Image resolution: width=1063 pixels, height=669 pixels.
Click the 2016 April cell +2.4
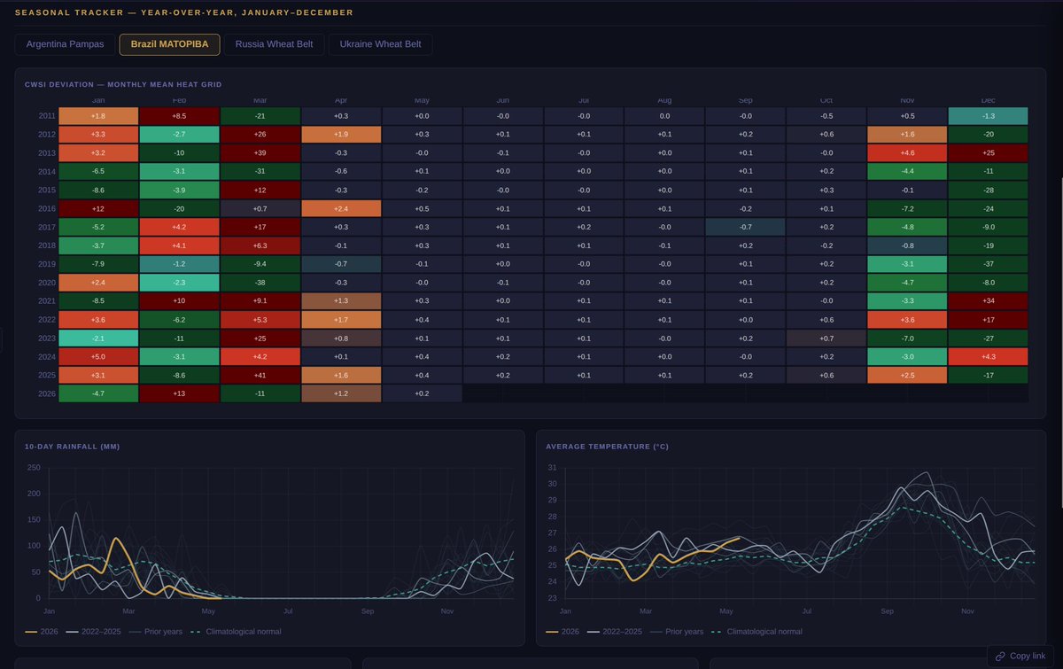341,208
